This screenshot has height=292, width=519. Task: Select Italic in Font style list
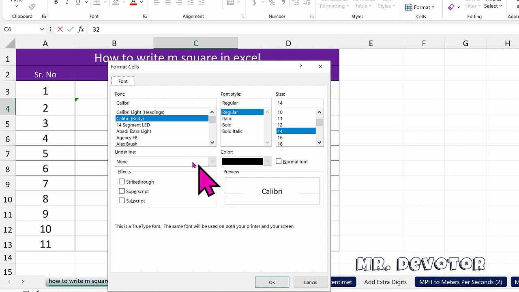click(x=242, y=118)
